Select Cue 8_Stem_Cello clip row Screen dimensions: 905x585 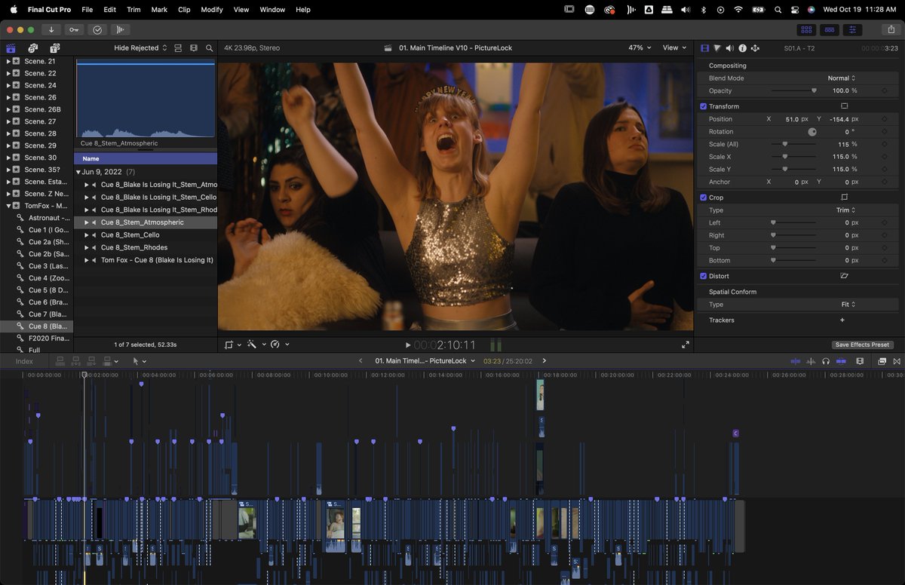click(146, 235)
